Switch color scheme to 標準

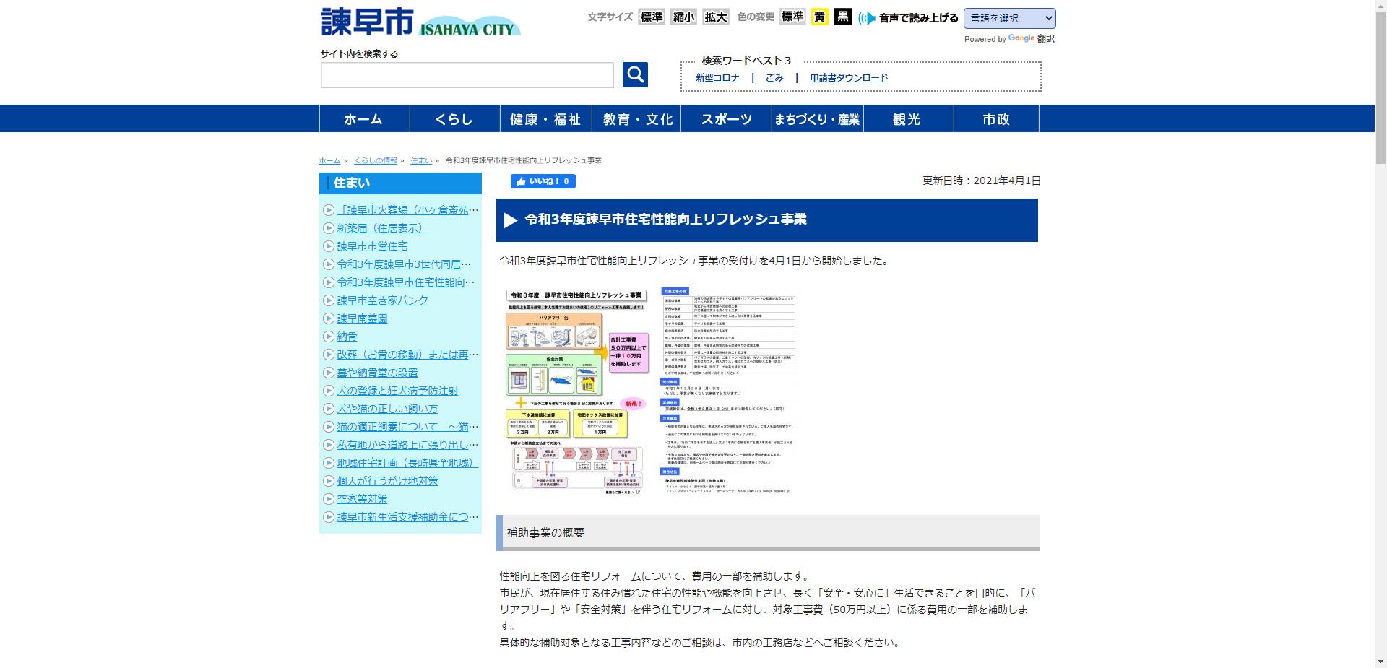790,17
